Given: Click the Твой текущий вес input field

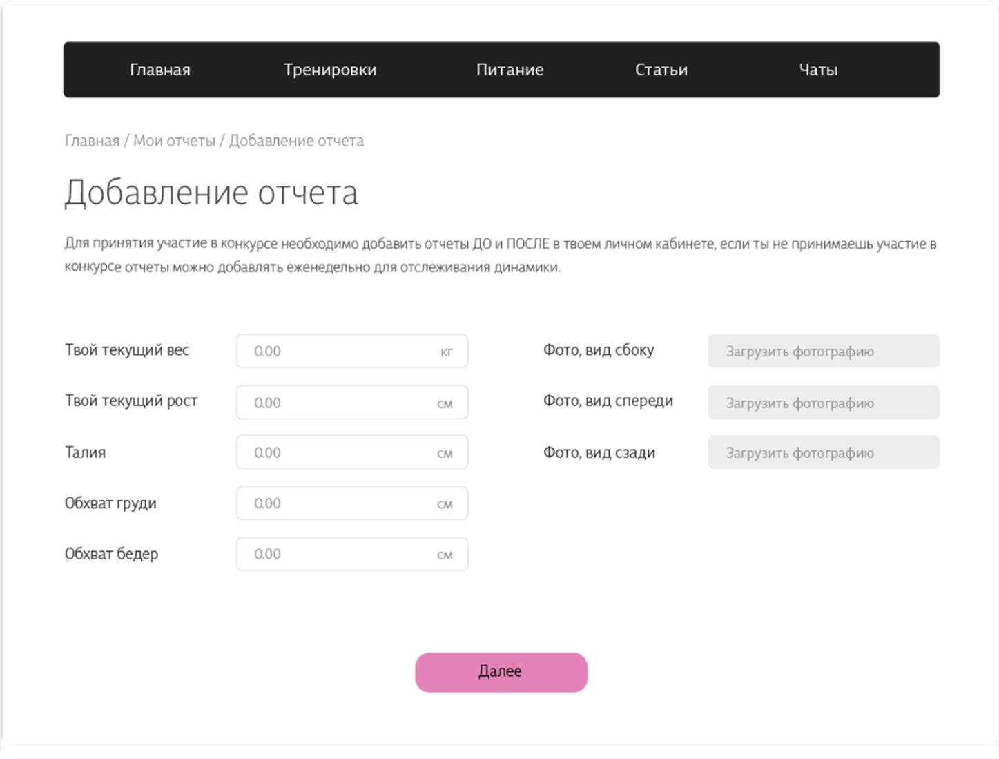Looking at the screenshot, I should pyautogui.click(x=351, y=351).
